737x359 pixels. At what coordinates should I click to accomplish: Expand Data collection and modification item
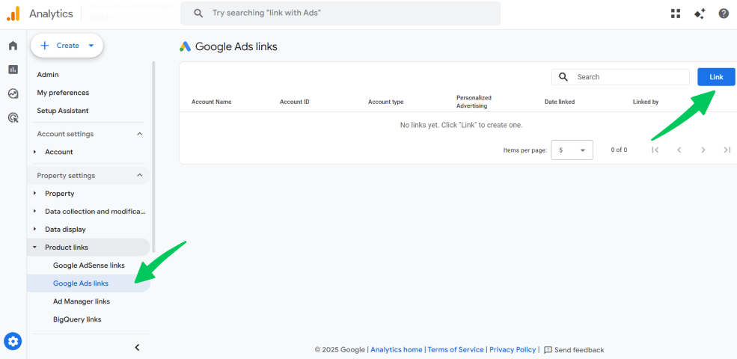34,212
